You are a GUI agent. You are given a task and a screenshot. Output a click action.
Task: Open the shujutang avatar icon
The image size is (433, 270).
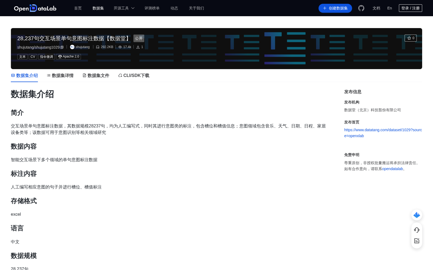tap(72, 47)
